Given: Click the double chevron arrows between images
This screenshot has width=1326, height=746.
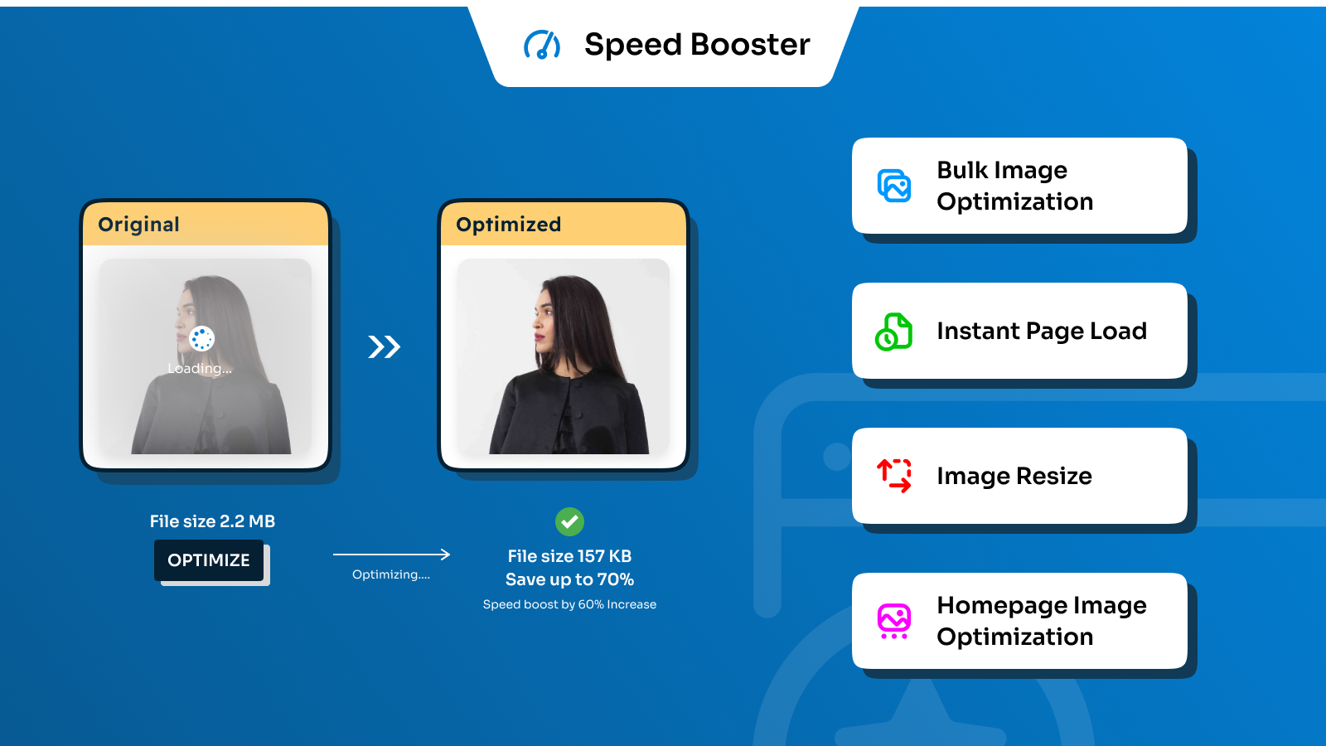Looking at the screenshot, I should 385,346.
